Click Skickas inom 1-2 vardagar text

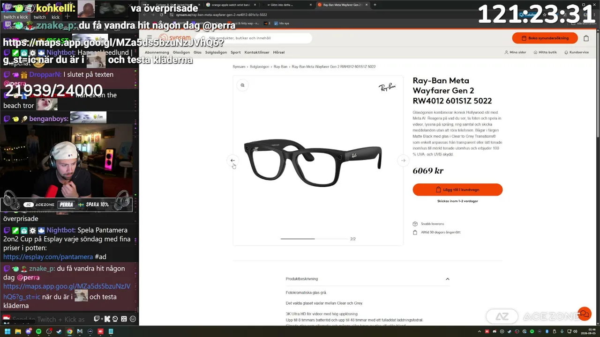point(457,201)
